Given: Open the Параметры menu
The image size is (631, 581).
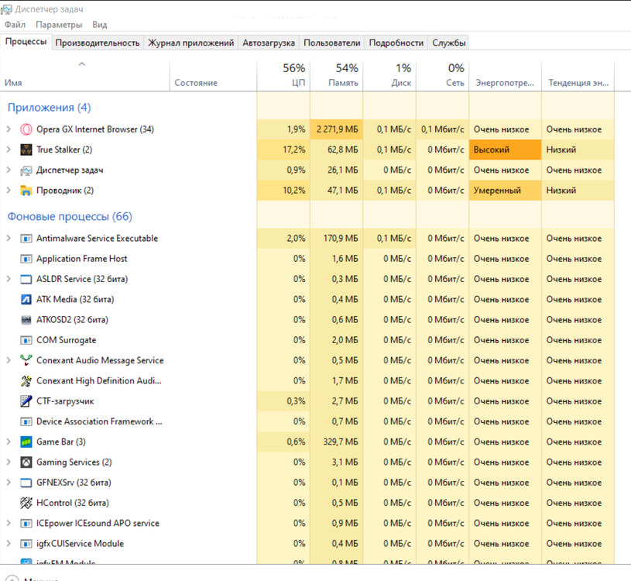Looking at the screenshot, I should [58, 25].
